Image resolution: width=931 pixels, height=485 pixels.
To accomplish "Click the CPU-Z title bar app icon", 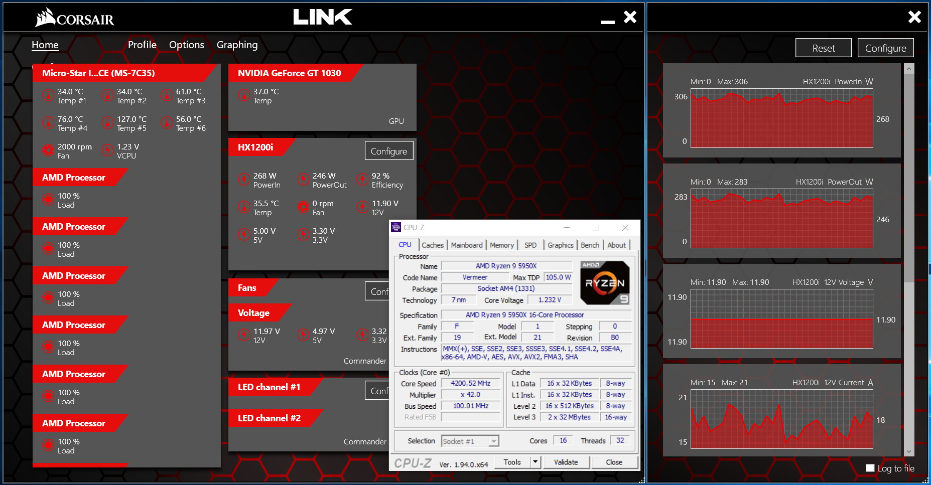I will 396,227.
